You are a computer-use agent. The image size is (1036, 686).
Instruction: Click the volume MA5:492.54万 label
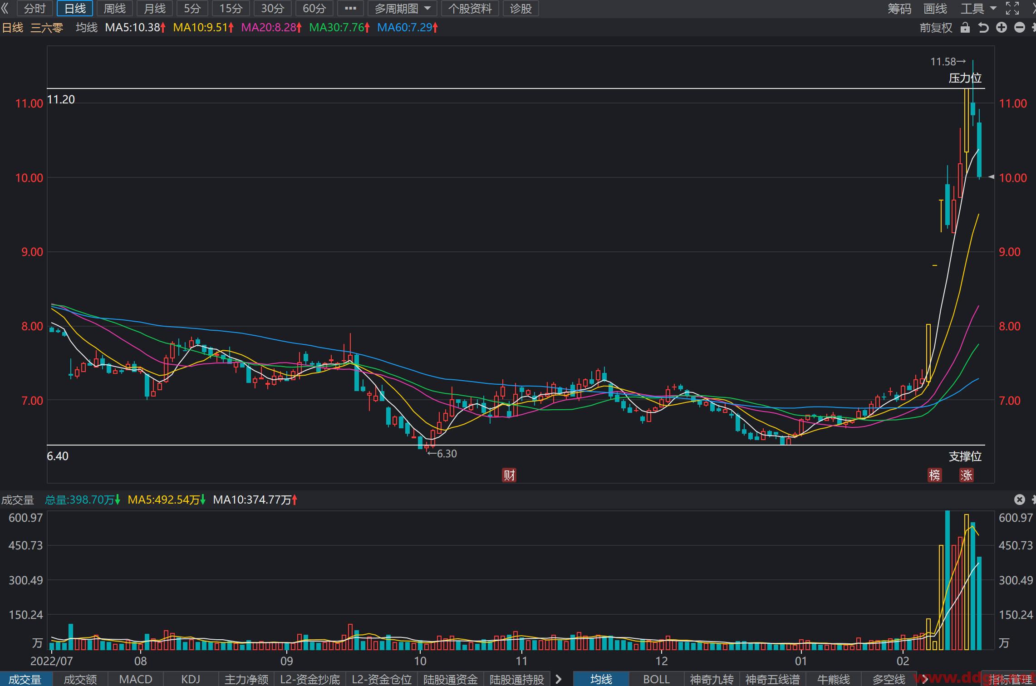[x=167, y=500]
